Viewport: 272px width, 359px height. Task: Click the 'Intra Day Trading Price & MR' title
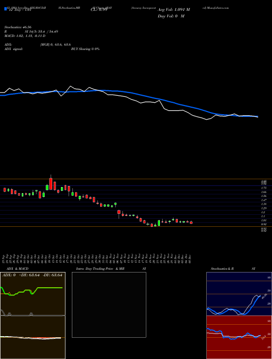tap(100, 269)
